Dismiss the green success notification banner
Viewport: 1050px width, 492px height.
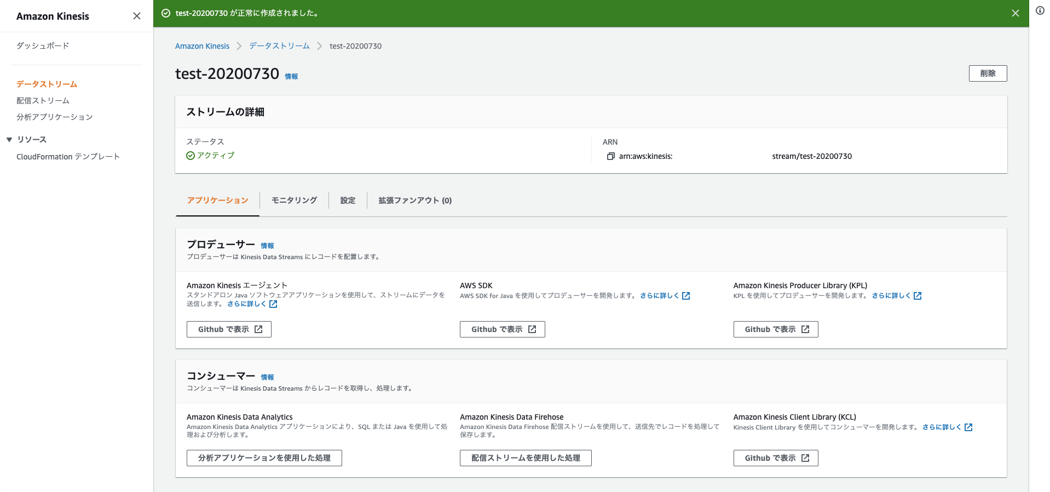[1016, 13]
